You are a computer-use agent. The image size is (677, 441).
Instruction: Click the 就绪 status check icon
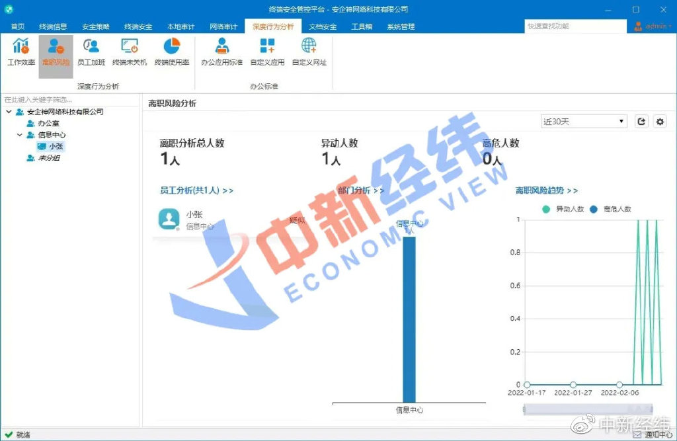[x=9, y=434]
